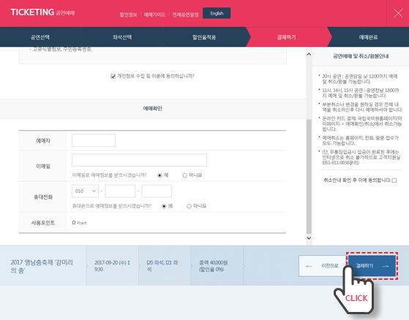Open the 할인정보 link in header
The width and height of the screenshot is (409, 320).
[128, 15]
